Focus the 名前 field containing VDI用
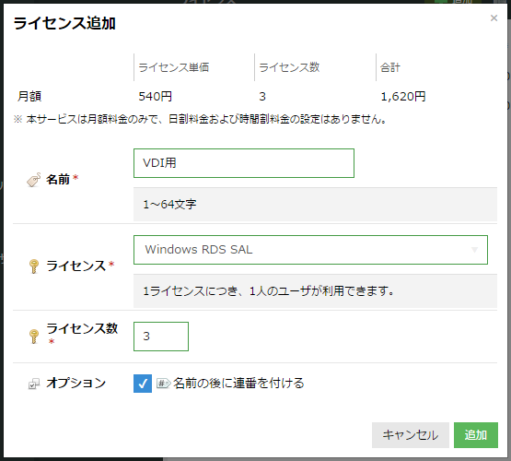511x461 pixels. (x=244, y=163)
